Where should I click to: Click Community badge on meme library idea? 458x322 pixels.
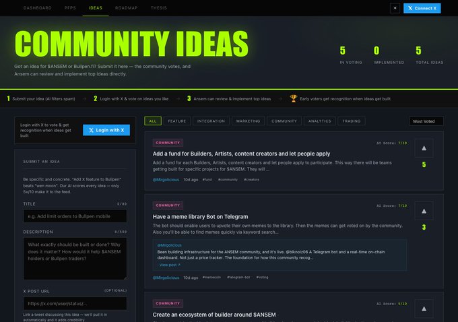pos(168,205)
